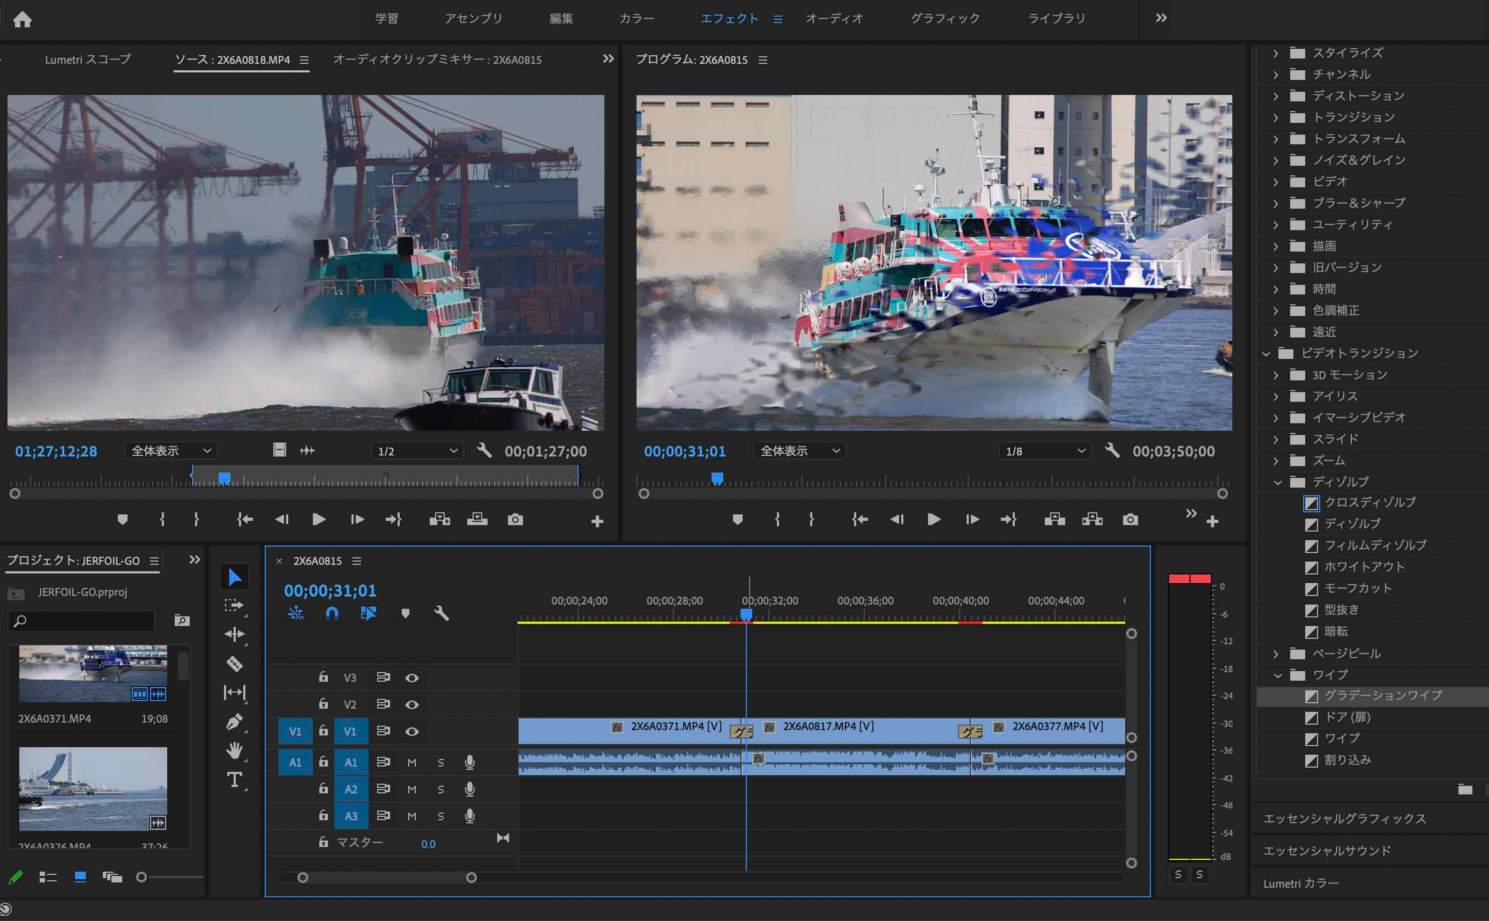Image resolution: width=1489 pixels, height=921 pixels.
Task: Select the Type tool
Action: [234, 779]
